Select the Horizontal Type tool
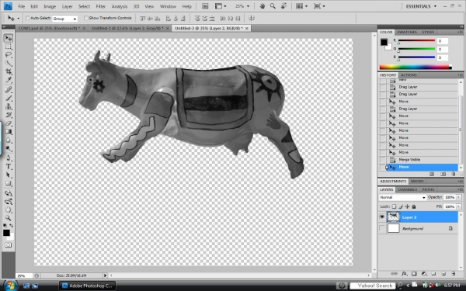The height and width of the screenshot is (291, 466). (9, 166)
